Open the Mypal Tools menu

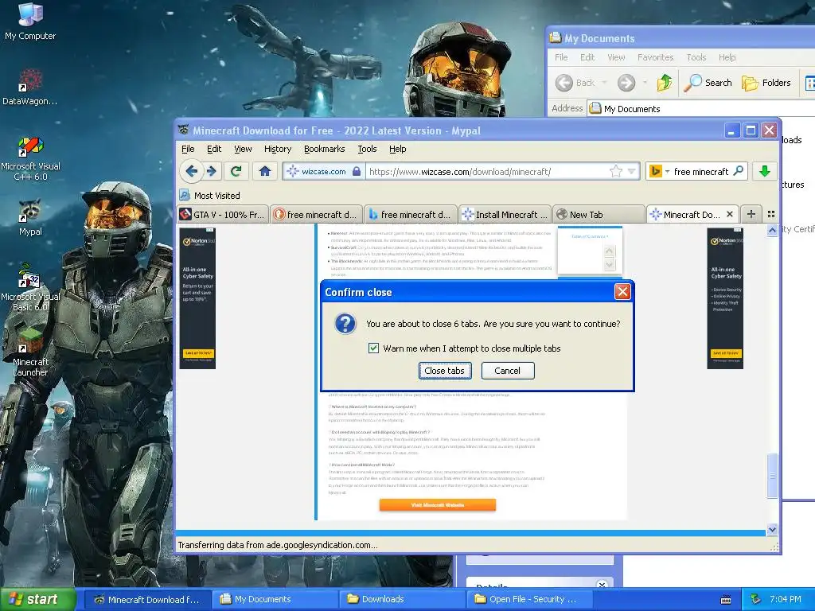(367, 149)
